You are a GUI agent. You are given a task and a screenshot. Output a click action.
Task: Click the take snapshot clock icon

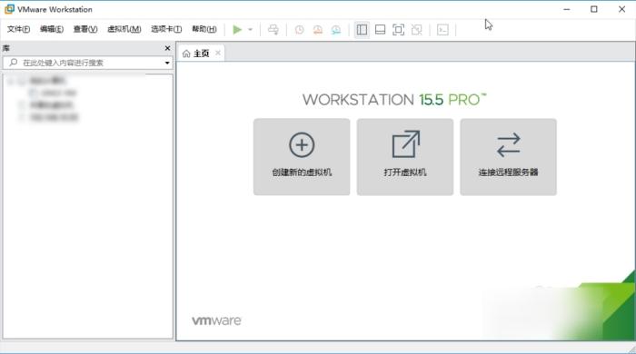(299, 30)
